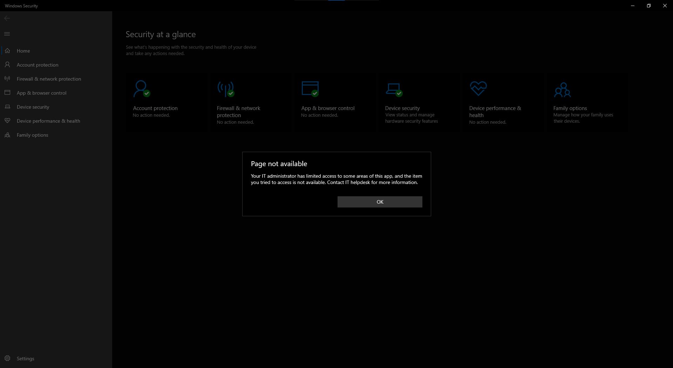The image size is (673, 368).
Task: Click 'See what's happening' description text
Action: click(191, 50)
